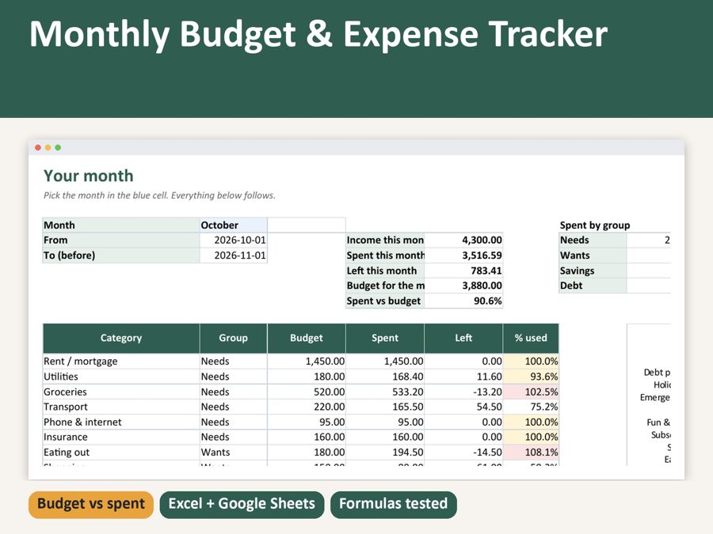Click the Spent column header

[x=385, y=339]
